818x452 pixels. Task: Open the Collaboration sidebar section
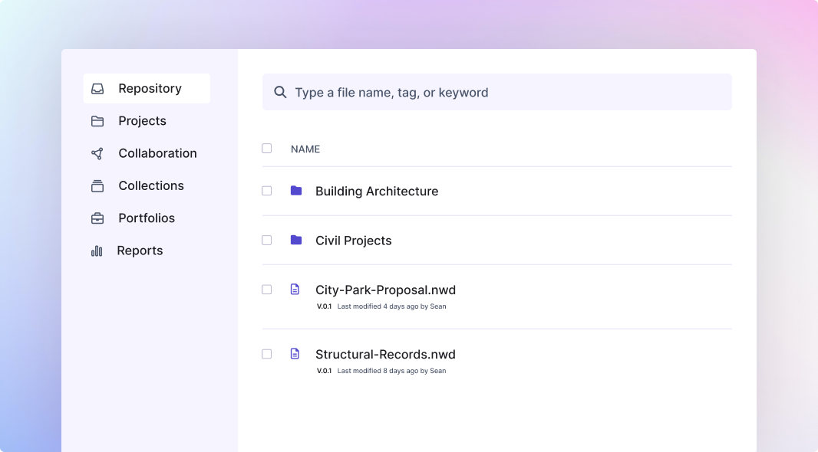(x=157, y=153)
